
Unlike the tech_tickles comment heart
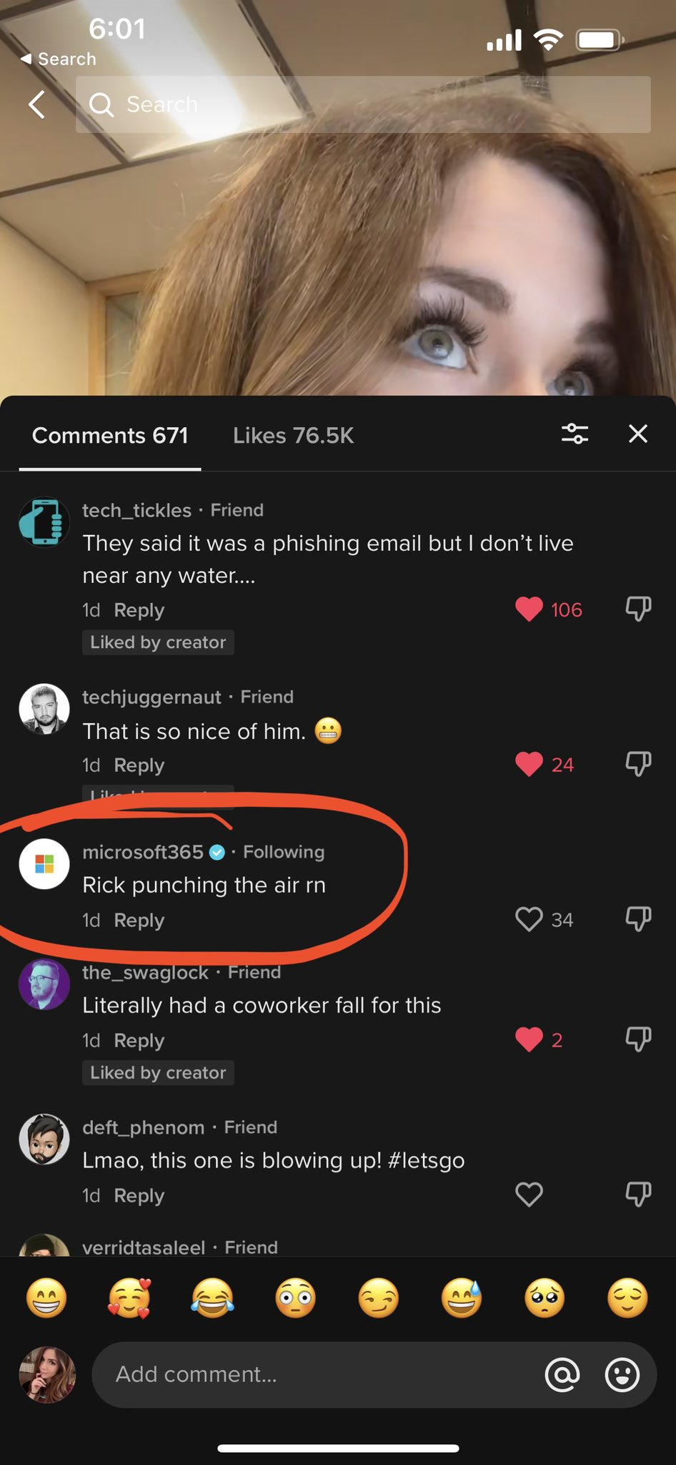point(529,609)
